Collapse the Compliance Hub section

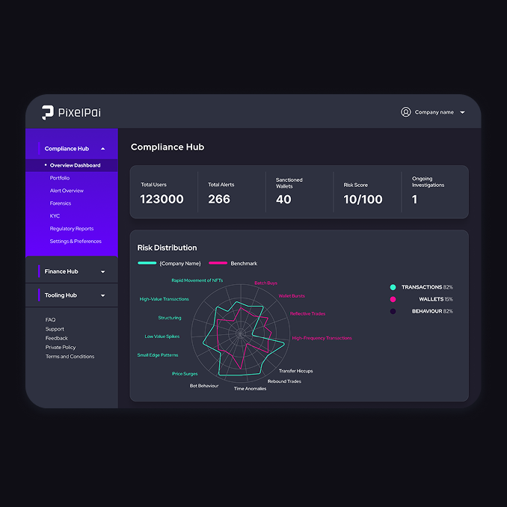coord(103,149)
